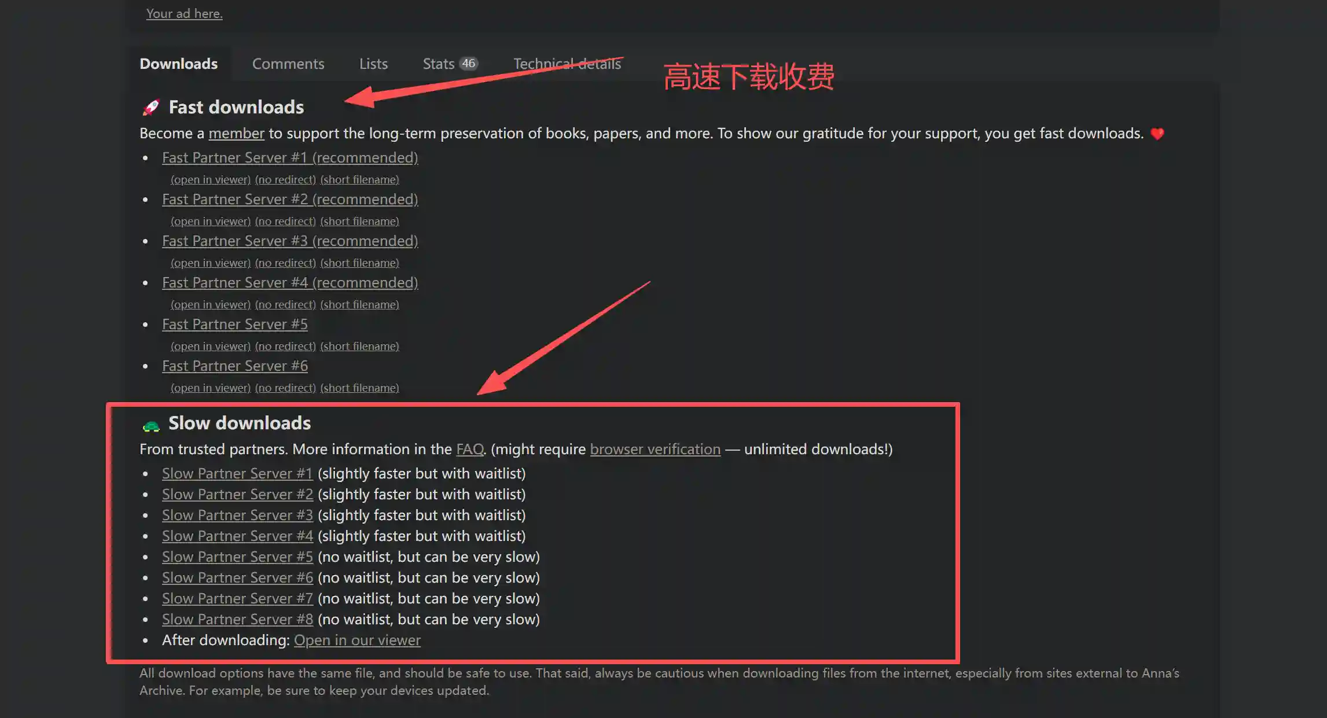1327x718 pixels.
Task: Click Fast Partner Server #1 (recommended)
Action: (290, 157)
